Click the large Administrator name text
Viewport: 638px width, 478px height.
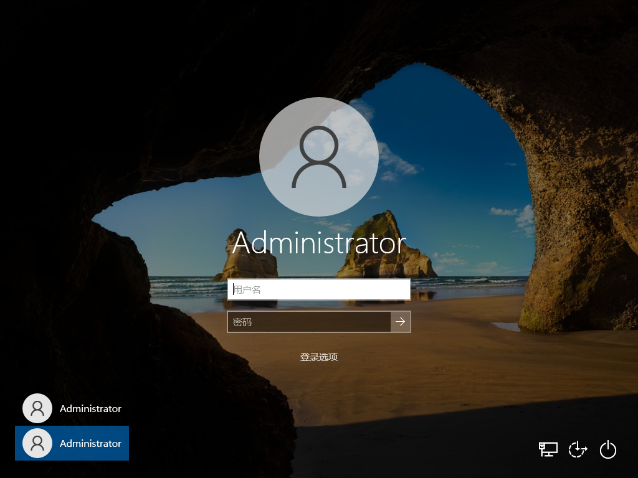[319, 243]
